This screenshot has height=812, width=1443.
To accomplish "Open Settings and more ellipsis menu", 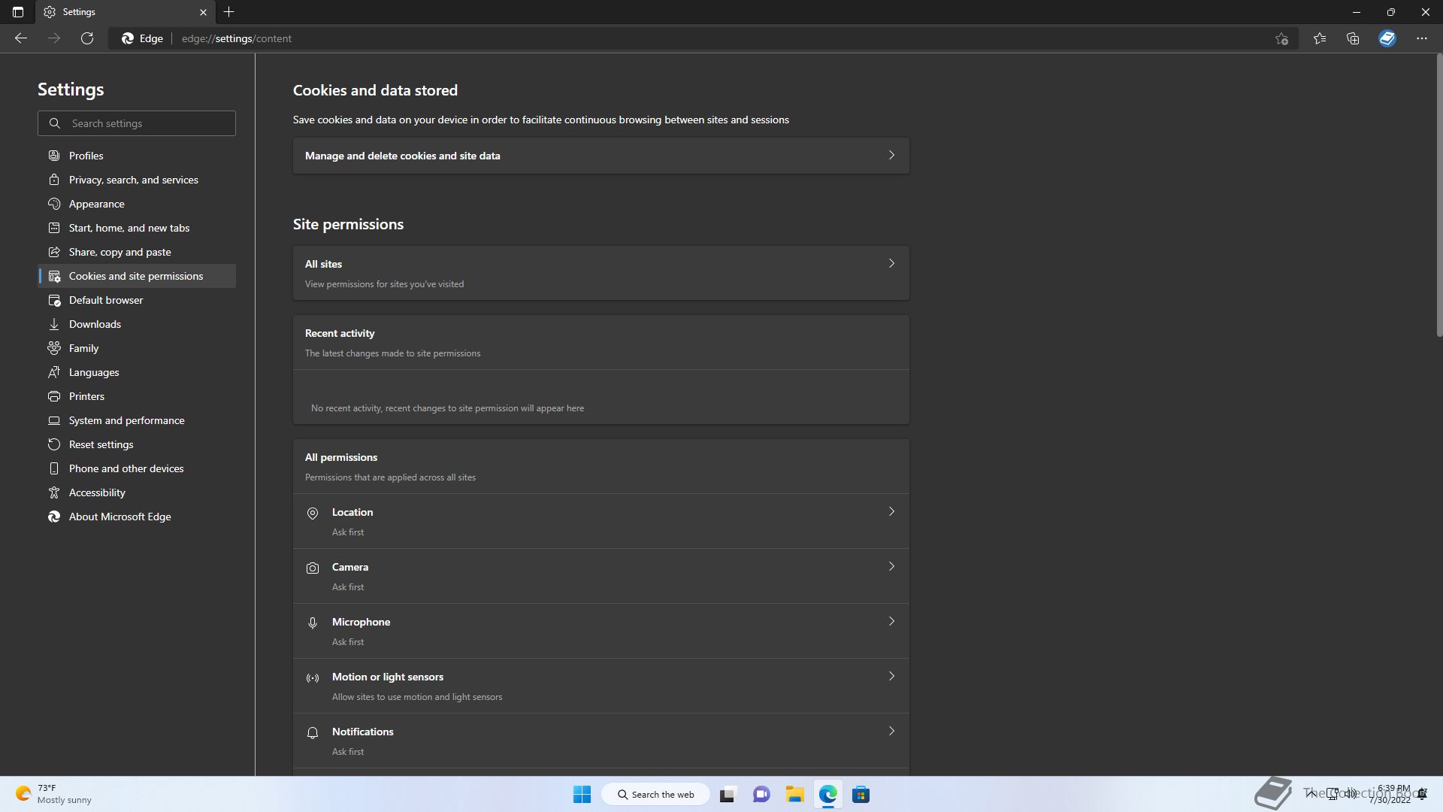I will [1421, 38].
